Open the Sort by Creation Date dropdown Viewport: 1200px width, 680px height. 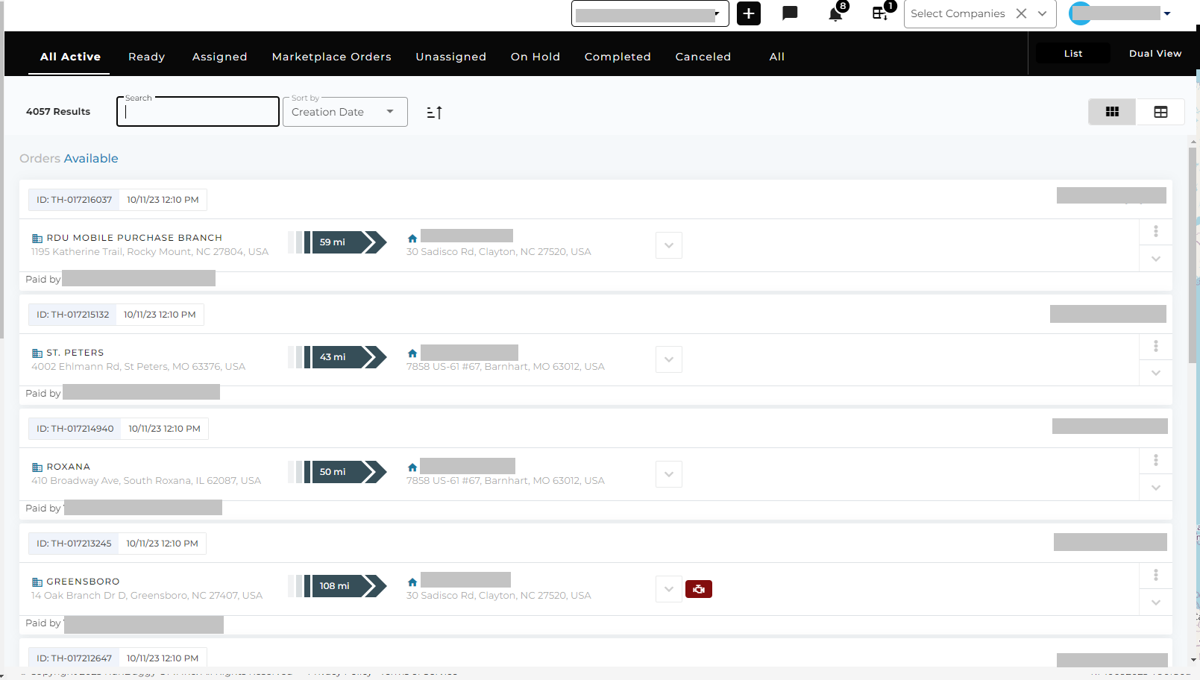(x=345, y=112)
